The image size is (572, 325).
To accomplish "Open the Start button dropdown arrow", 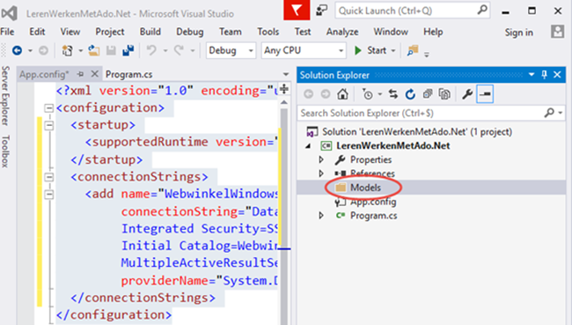I will point(393,51).
